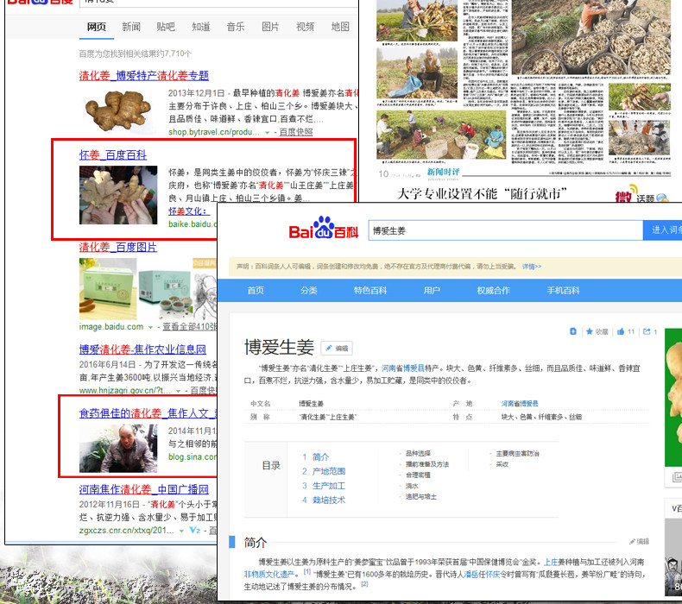Viewport: 682px width, 604px height.
Task: Click the blue 进入词条 button
Action: coord(662,230)
